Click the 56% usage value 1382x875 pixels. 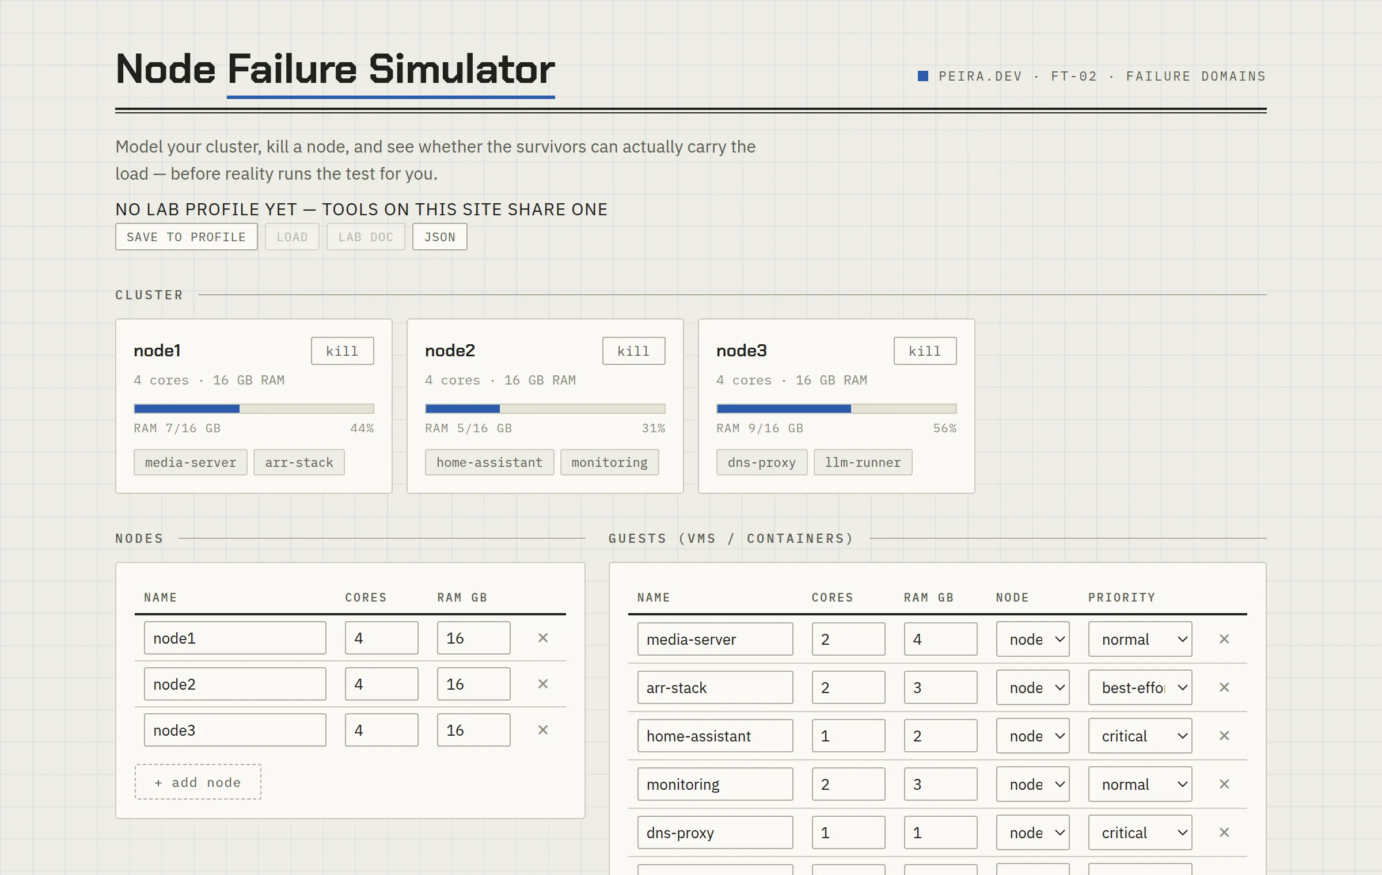coord(945,428)
